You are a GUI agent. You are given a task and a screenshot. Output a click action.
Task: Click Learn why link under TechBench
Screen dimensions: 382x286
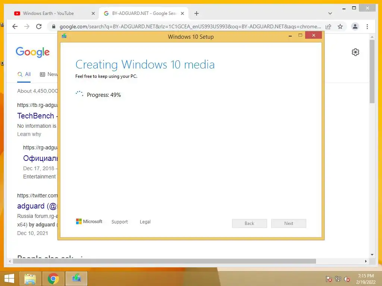point(29,134)
